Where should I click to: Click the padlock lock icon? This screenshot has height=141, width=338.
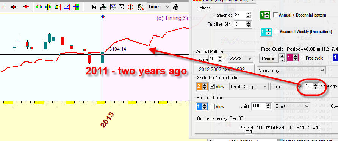tap(176, 7)
